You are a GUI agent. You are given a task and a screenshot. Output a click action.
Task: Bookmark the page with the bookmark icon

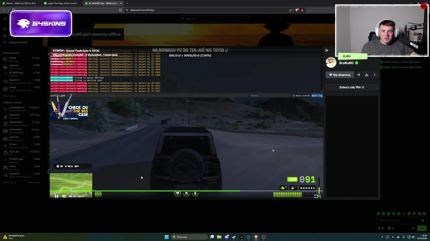point(120,10)
